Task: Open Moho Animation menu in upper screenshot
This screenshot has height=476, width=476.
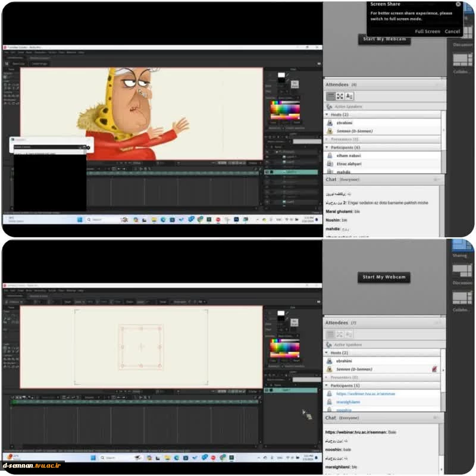Action: [40, 52]
